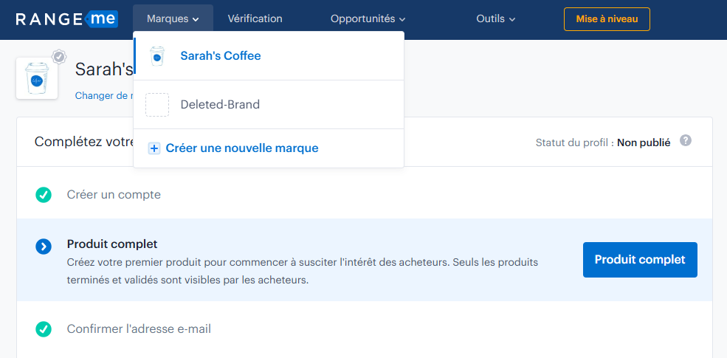Click the empty Deleted-Brand placeholder icon
The width and height of the screenshot is (727, 358).
[x=156, y=105]
